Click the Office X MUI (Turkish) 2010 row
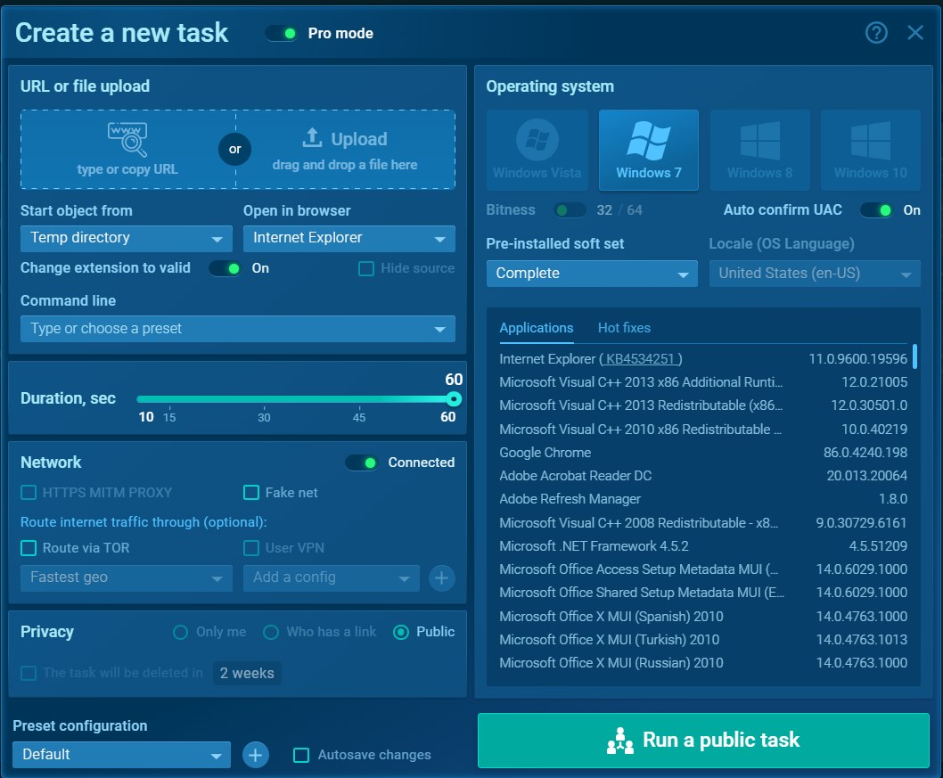The image size is (943, 778). [x=703, y=640]
